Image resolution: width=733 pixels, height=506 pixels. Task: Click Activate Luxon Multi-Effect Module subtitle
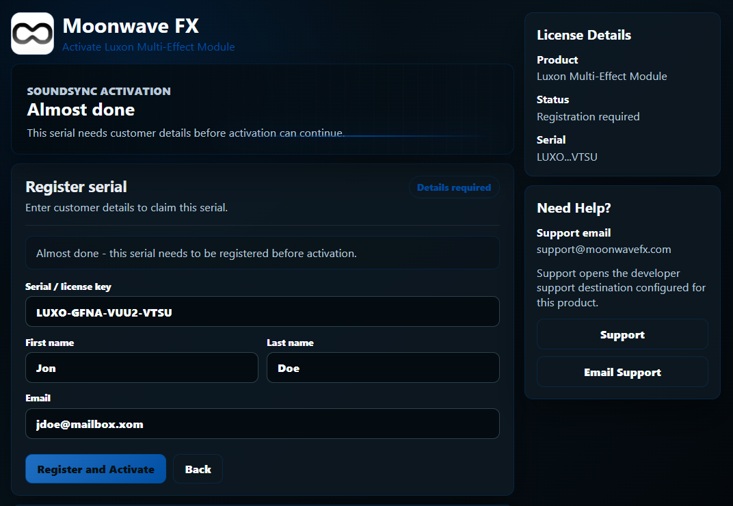148,46
